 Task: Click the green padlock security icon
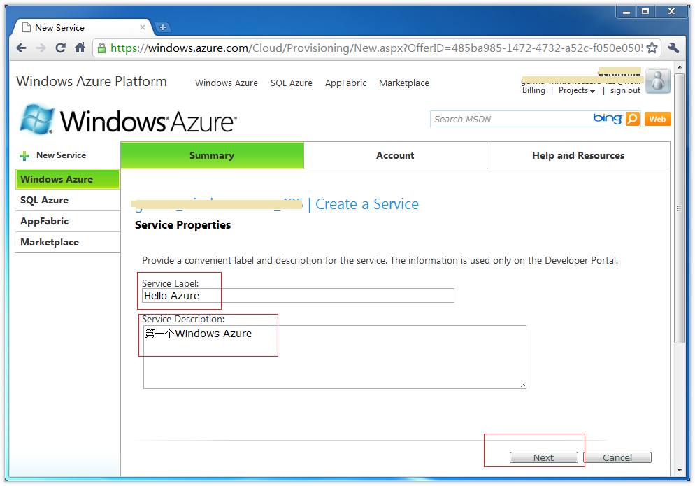click(x=101, y=48)
